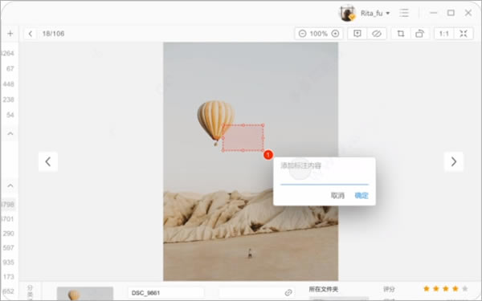Click the Rita_fu profile avatar
This screenshot has width=482, height=301.
point(347,13)
